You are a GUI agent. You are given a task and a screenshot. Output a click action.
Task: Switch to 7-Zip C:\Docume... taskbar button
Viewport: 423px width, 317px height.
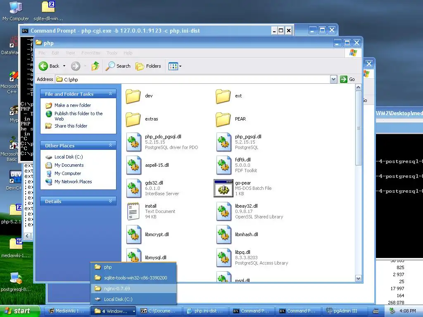pos(160,311)
